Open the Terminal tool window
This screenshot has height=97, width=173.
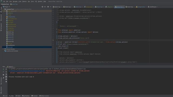[x=35, y=96]
